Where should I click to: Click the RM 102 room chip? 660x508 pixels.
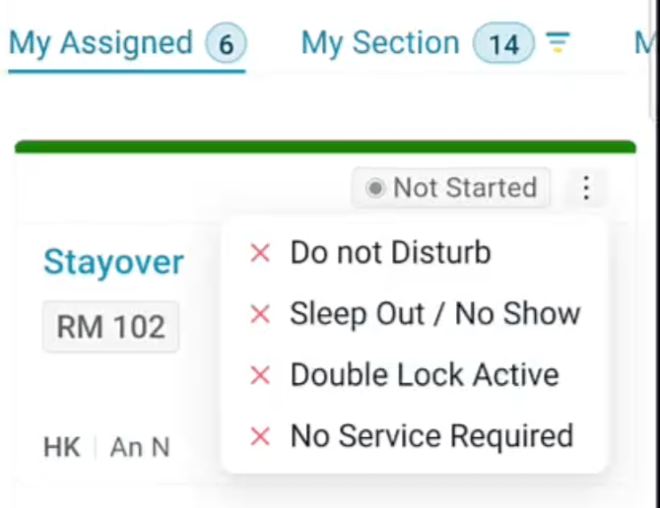[110, 327]
